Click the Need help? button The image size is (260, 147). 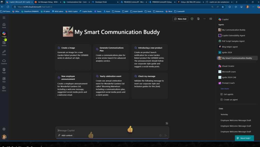pos(244,138)
